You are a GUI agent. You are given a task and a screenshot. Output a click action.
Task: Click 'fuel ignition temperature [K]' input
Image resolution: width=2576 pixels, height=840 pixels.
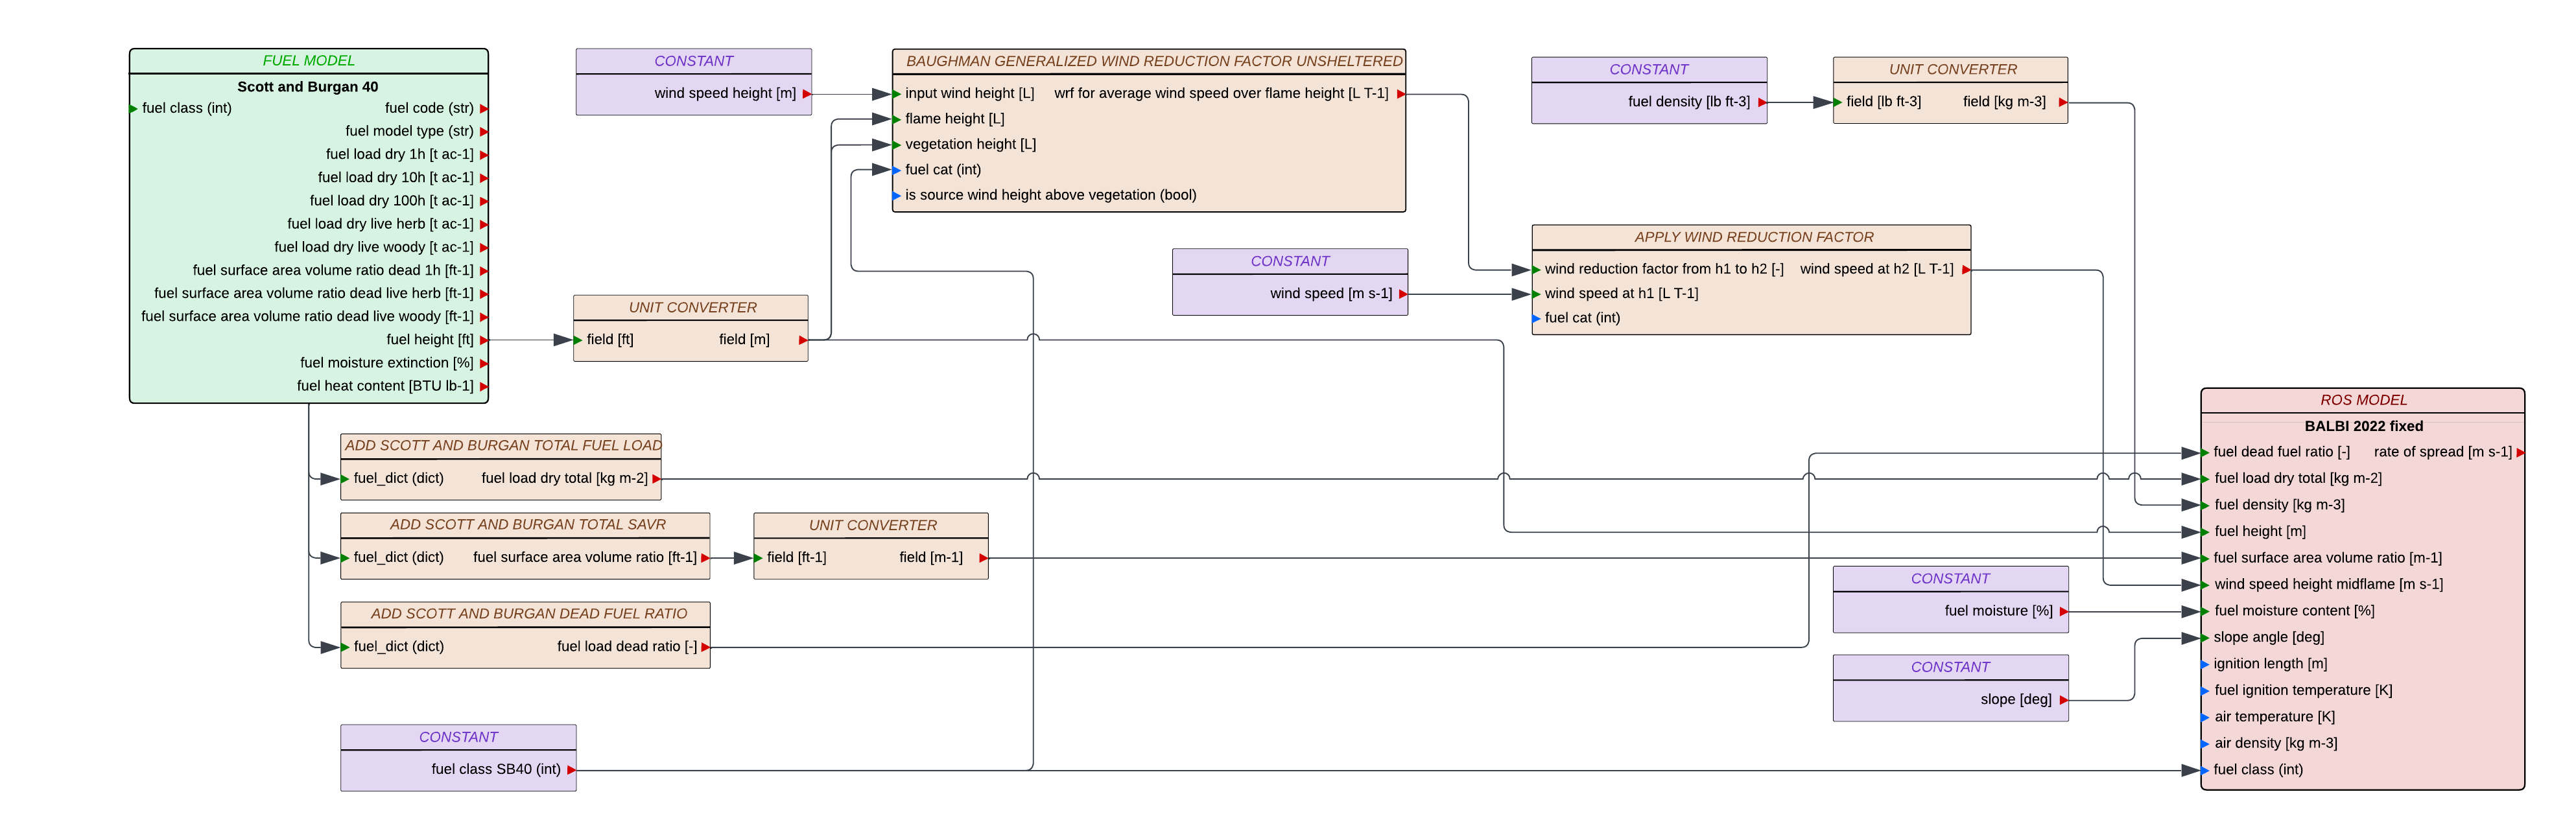point(2303,691)
